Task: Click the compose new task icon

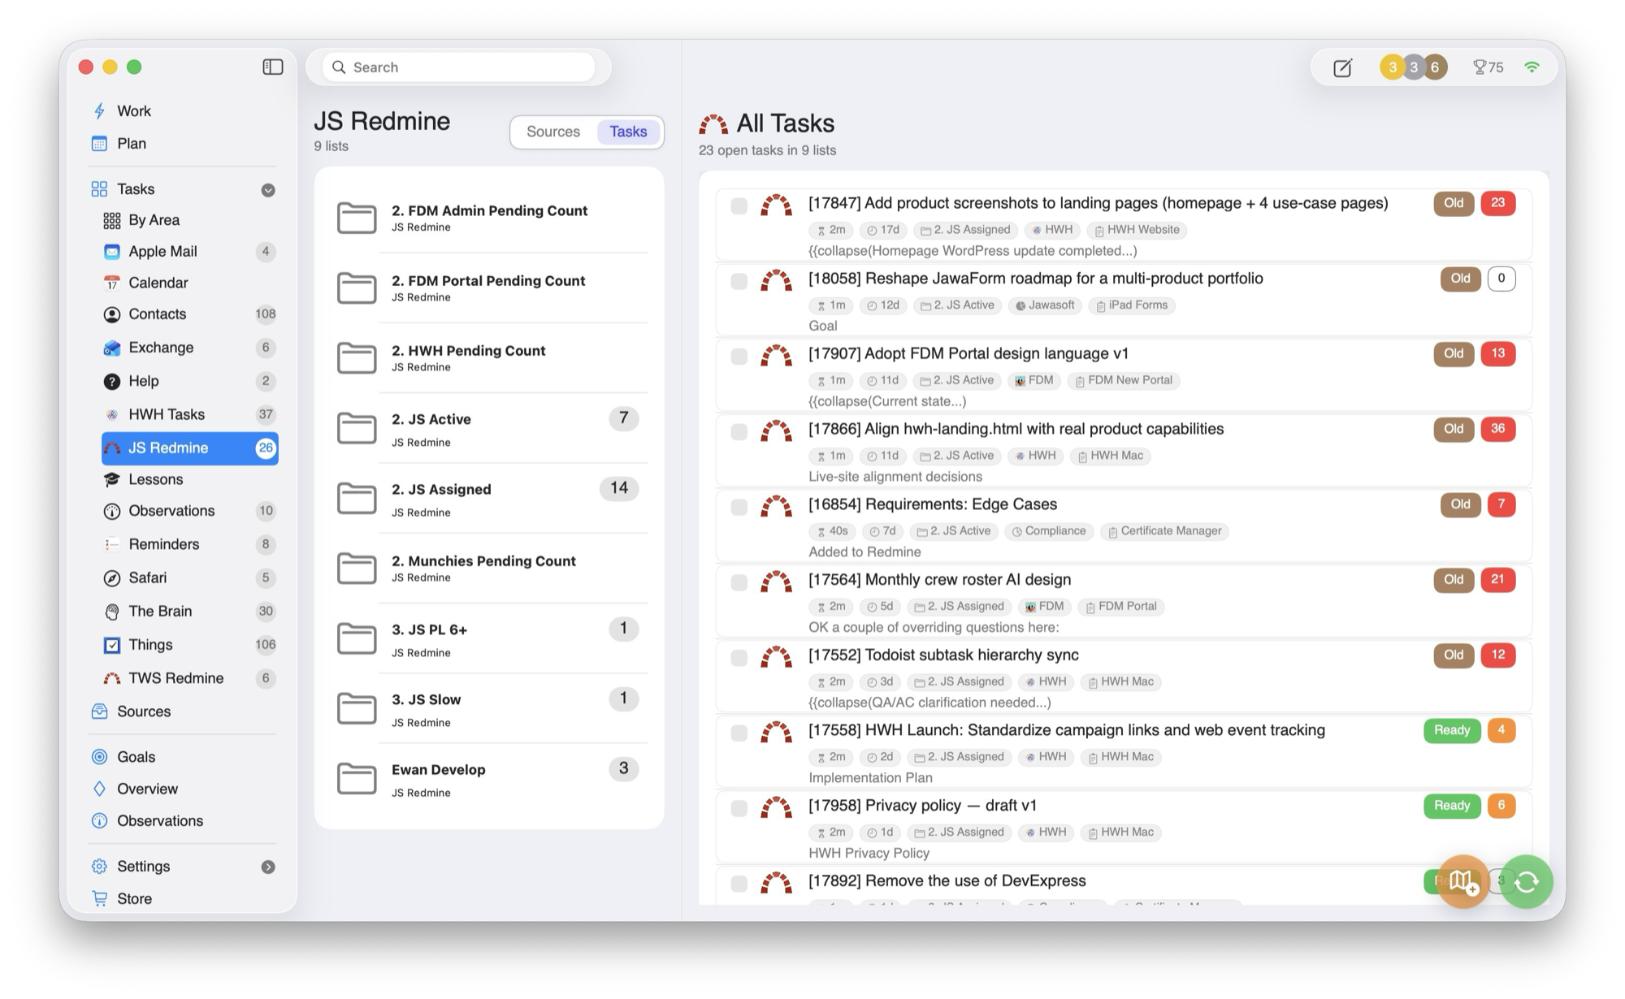Action: tap(1342, 67)
